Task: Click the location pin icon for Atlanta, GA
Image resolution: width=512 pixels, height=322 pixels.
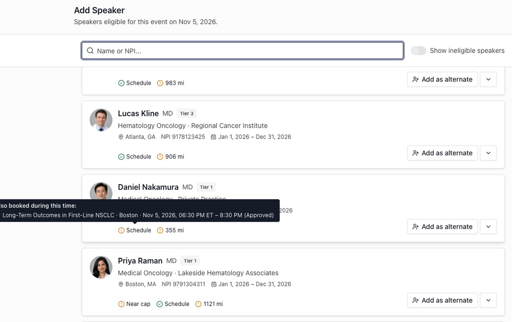Action: (x=121, y=137)
